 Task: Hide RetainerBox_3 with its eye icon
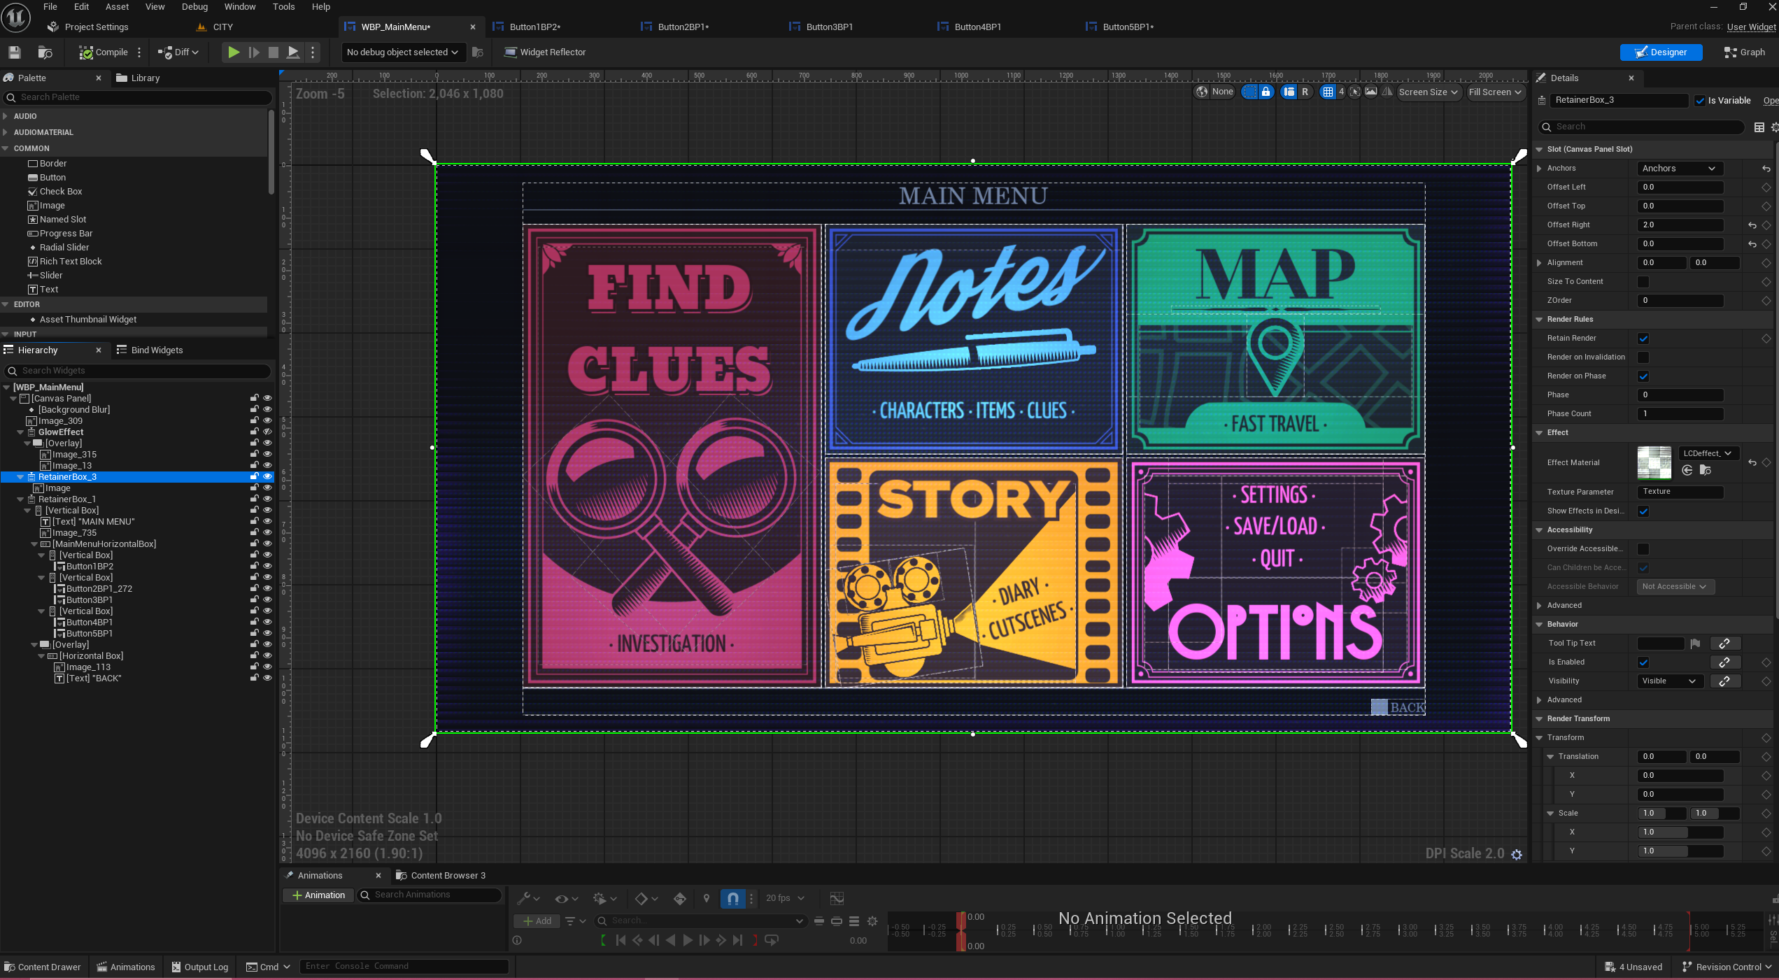pos(267,477)
